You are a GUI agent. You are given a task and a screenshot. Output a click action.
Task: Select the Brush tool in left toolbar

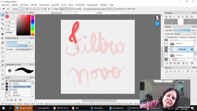pyautogui.click(x=2, y=15)
